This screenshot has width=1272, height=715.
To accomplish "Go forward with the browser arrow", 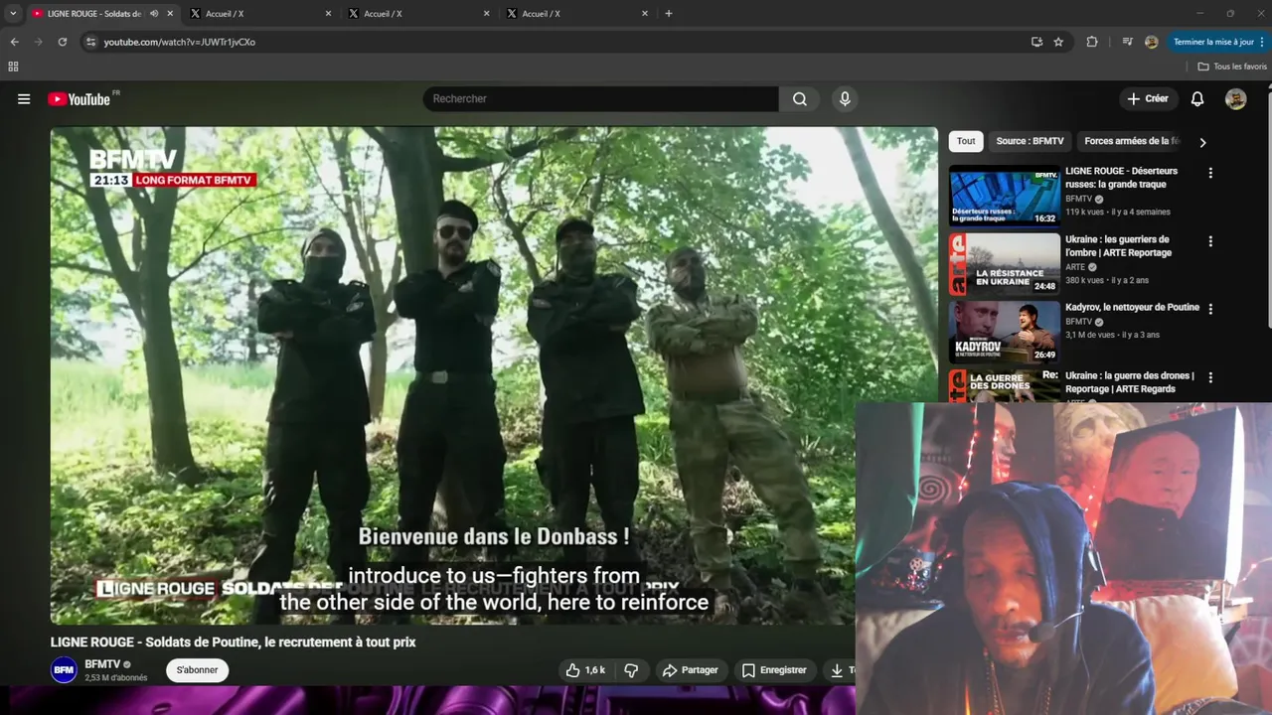I will pyautogui.click(x=38, y=42).
